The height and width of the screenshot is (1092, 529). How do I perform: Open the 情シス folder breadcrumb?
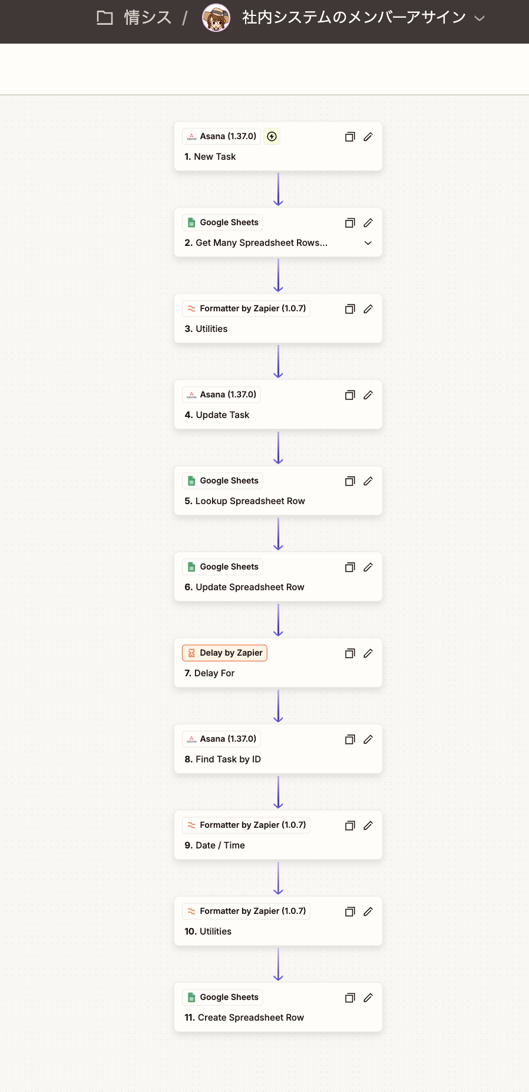point(148,18)
